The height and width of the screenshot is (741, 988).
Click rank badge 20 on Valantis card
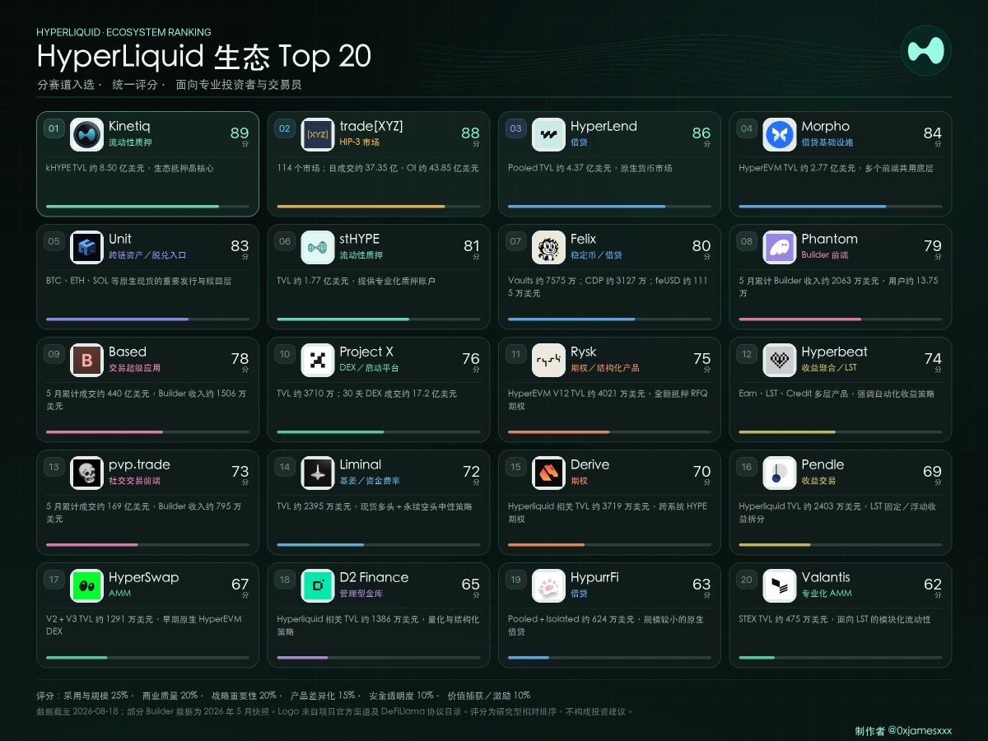coord(747,580)
